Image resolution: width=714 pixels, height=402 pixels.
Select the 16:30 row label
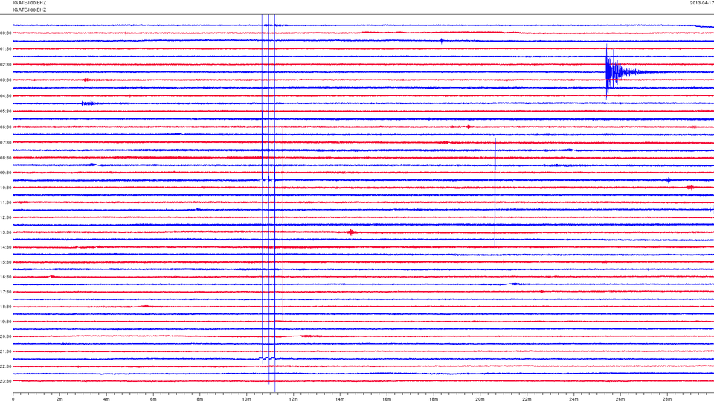coord(6,277)
